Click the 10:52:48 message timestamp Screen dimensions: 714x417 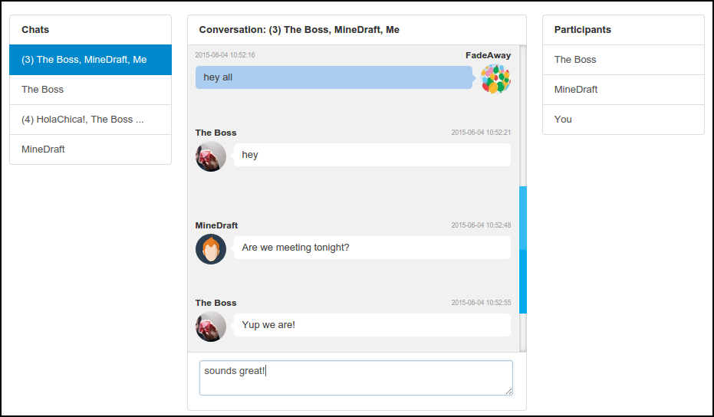pyautogui.click(x=481, y=225)
